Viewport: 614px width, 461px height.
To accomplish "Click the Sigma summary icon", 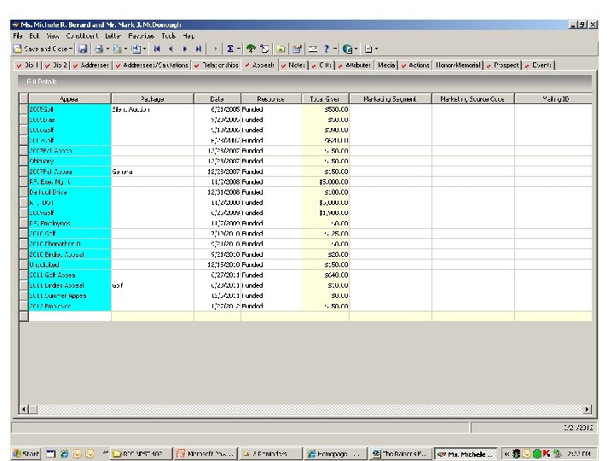I will (x=230, y=49).
